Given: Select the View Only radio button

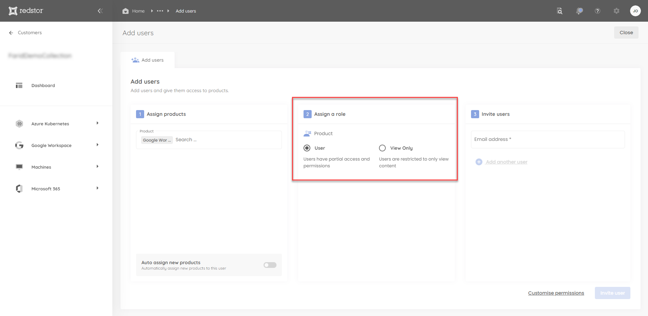Looking at the screenshot, I should click(382, 148).
